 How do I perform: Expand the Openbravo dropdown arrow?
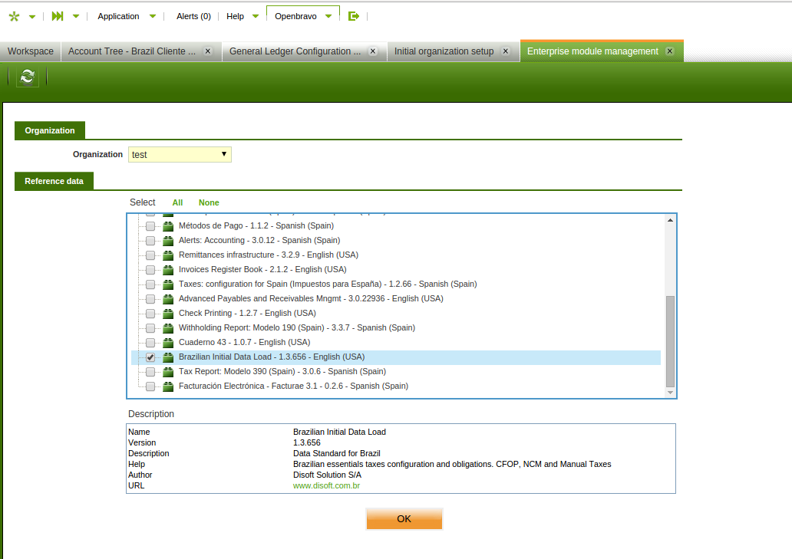coord(328,16)
